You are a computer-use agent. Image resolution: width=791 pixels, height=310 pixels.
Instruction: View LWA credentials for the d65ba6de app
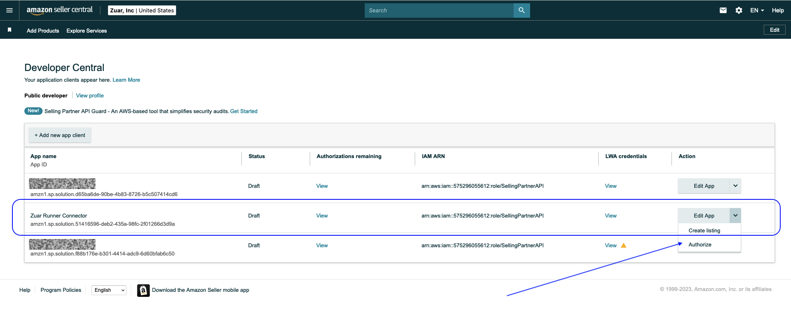point(611,186)
